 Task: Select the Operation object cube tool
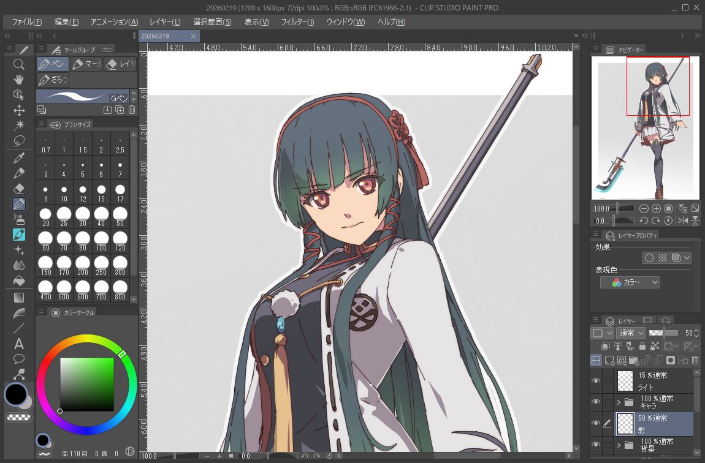(x=18, y=95)
